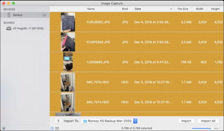Click the folder icon in Import To popup

[x=85, y=121]
